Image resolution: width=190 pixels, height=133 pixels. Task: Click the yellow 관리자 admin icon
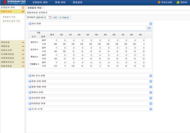(x=178, y=2)
